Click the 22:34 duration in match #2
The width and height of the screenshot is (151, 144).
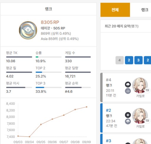pyautogui.click(x=111, y=121)
